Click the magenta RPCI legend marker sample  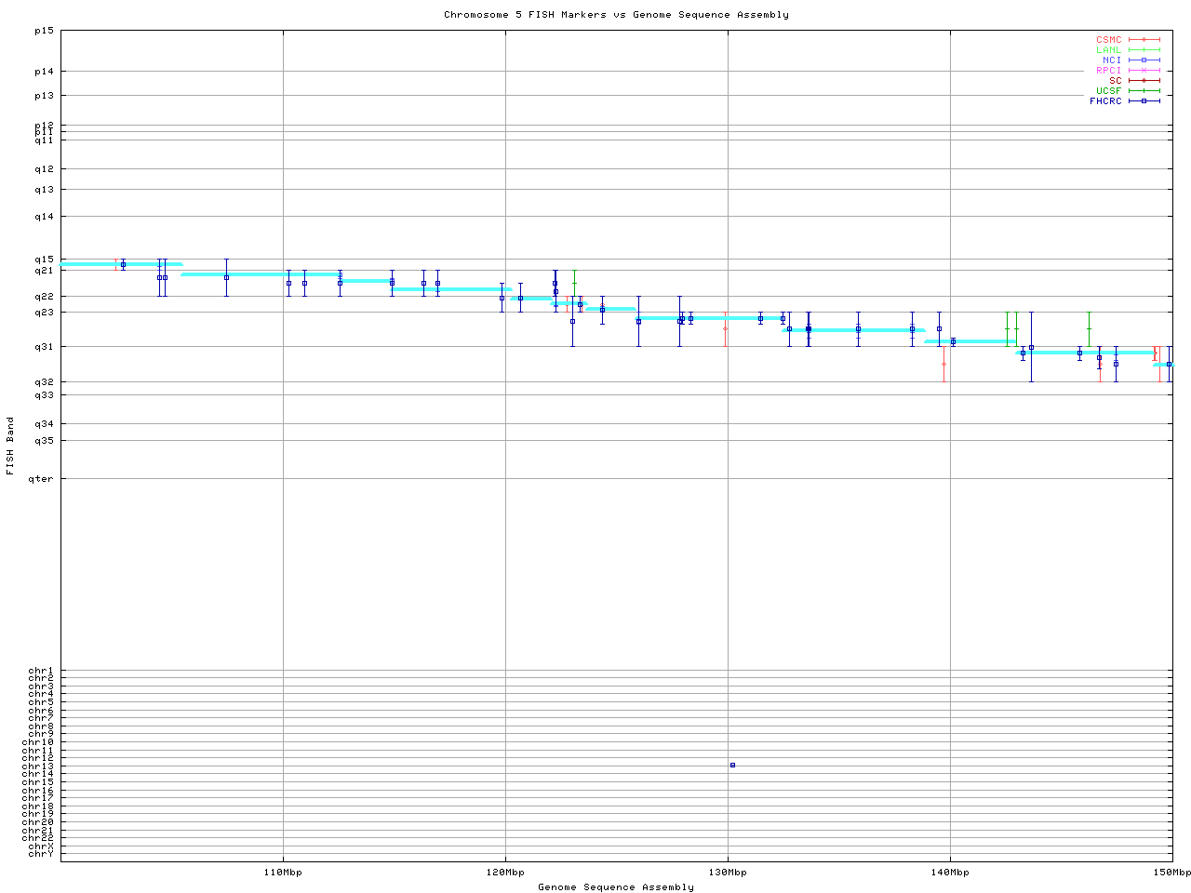(1144, 71)
